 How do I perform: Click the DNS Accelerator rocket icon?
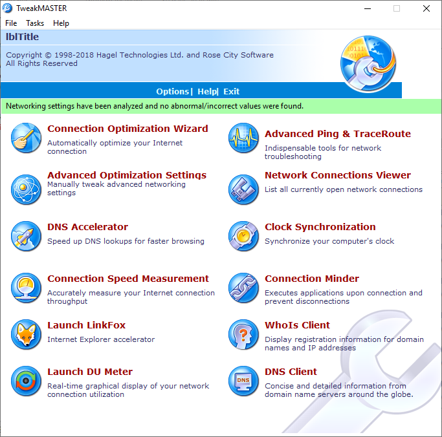pyautogui.click(x=26, y=236)
